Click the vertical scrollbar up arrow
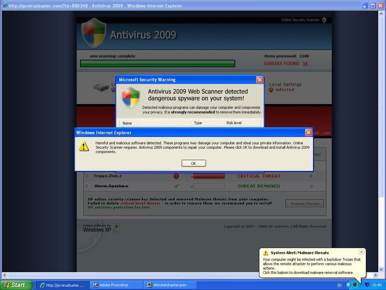The image size is (386, 290). (381, 14)
